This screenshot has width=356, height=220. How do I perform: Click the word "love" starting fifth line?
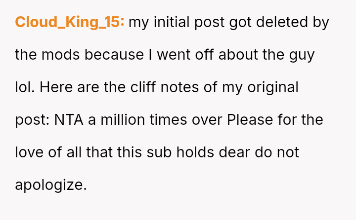(28, 152)
